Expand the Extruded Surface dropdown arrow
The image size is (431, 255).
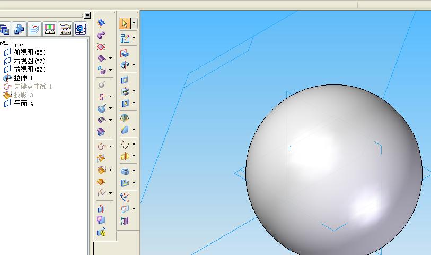point(110,58)
